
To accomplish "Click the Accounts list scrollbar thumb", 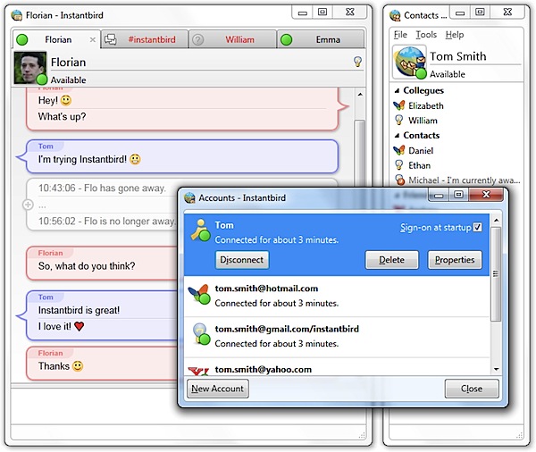I will [496, 273].
